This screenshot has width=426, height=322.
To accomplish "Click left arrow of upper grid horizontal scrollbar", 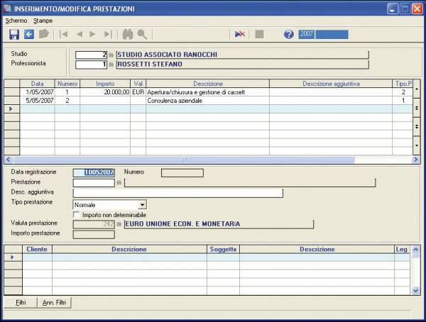I will coord(8,160).
